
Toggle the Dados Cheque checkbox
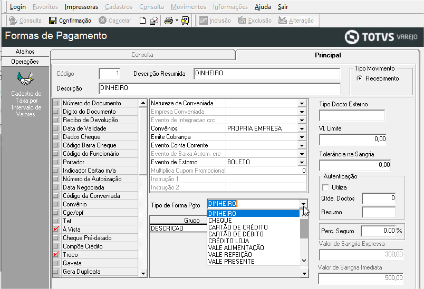[56, 136]
